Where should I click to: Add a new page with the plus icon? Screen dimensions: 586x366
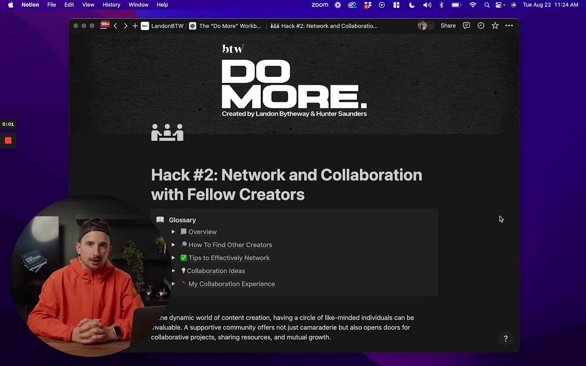coord(135,26)
